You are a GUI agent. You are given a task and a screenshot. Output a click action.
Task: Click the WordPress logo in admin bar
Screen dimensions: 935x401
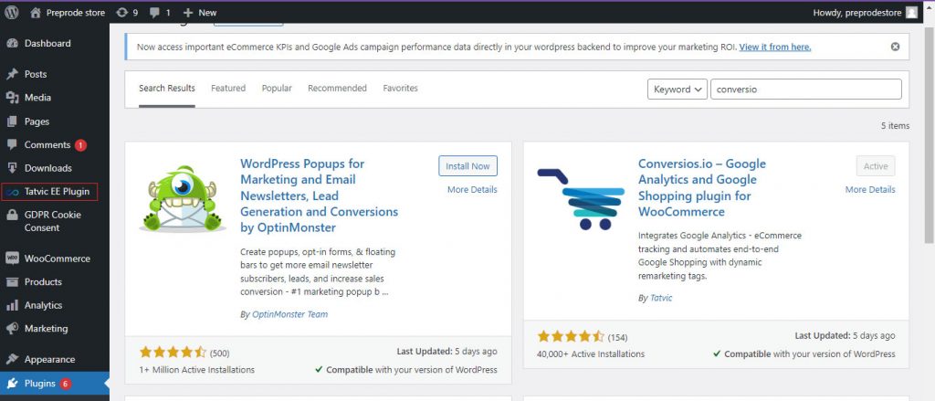(x=11, y=13)
